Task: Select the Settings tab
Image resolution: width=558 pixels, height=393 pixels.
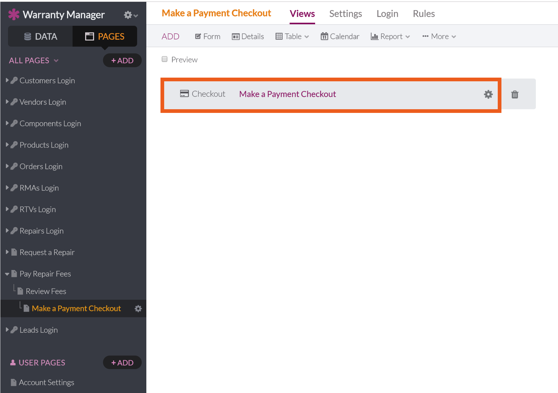Action: 346,13
